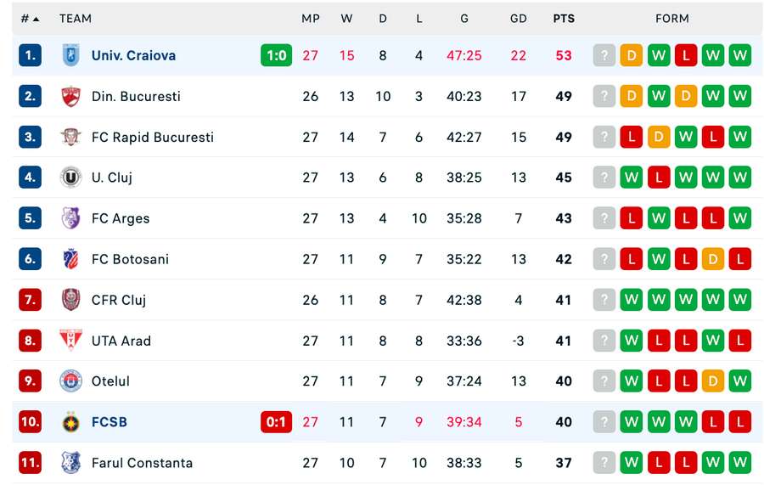Click Univ. Craiova's grey upcoming match '?' box
This screenshot has height=485, width=764.
(x=604, y=55)
